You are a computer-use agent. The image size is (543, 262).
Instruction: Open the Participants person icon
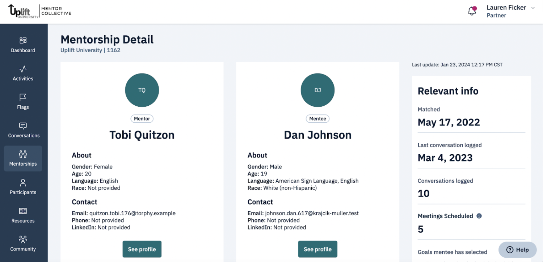23,182
